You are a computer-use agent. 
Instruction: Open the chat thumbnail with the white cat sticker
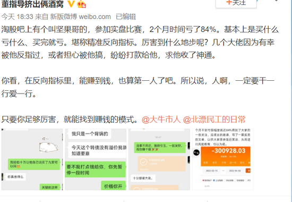pos(32,159)
